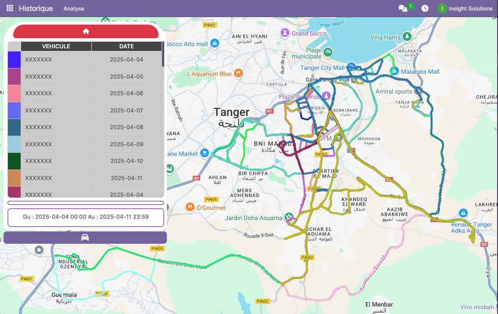
Task: Click the P4601 road shield at top
Action: coord(209,25)
